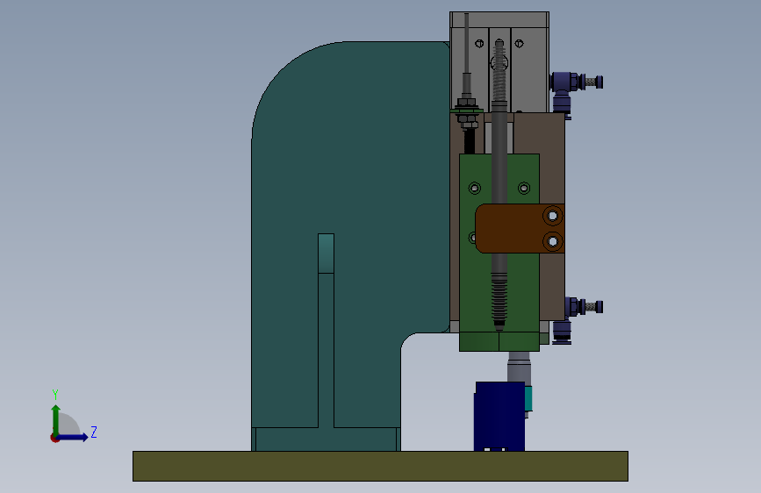Select the small teal part beside blue block
Viewport: 761px width, 493px height.
click(528, 399)
